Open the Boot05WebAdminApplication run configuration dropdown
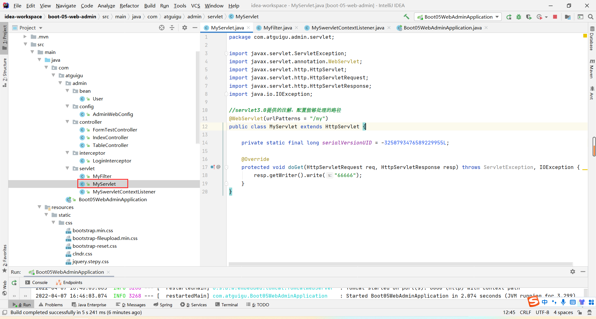596x319 pixels. 497,17
